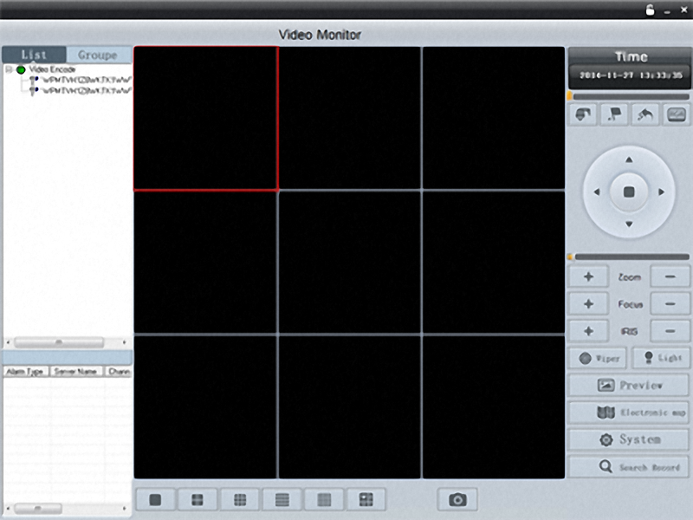The image size is (693, 520).
Task: Collapse the Video Encode tree node
Action: coord(9,69)
